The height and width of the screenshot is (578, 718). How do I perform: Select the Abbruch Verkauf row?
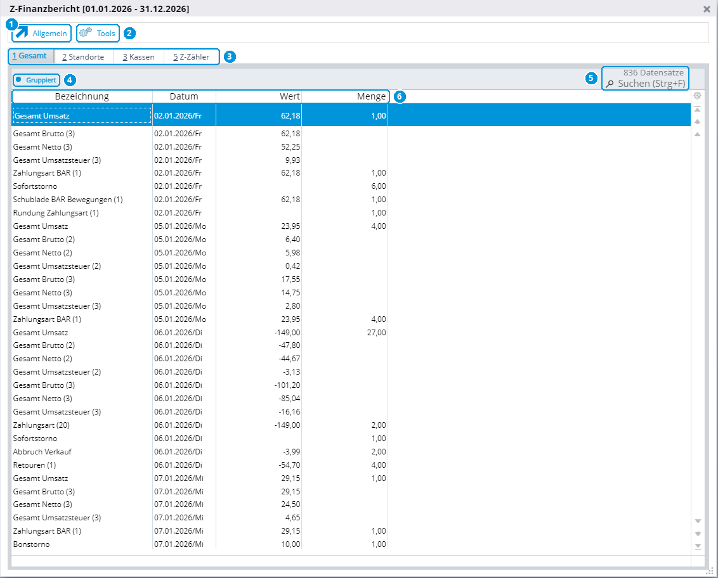[x=351, y=452]
